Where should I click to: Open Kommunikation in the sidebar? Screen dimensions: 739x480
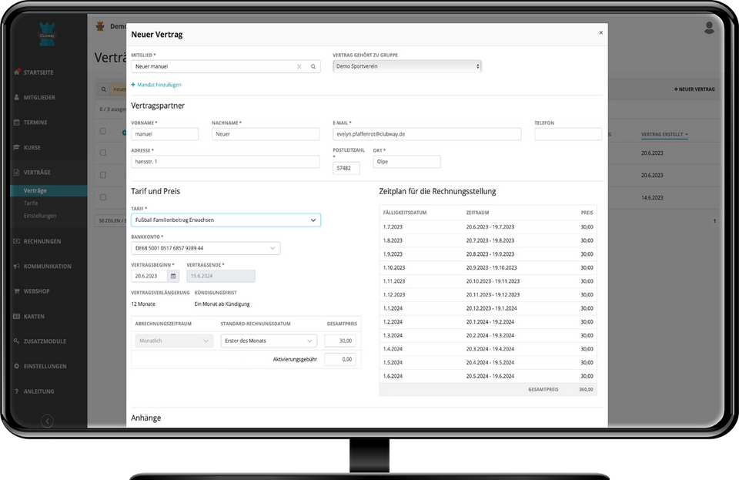48,267
